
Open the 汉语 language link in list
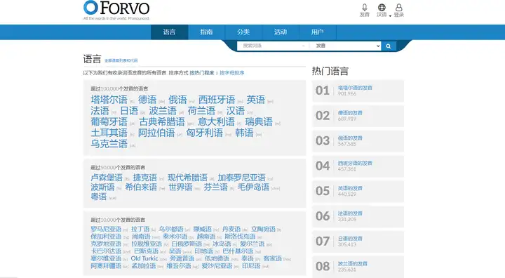pos(236,111)
